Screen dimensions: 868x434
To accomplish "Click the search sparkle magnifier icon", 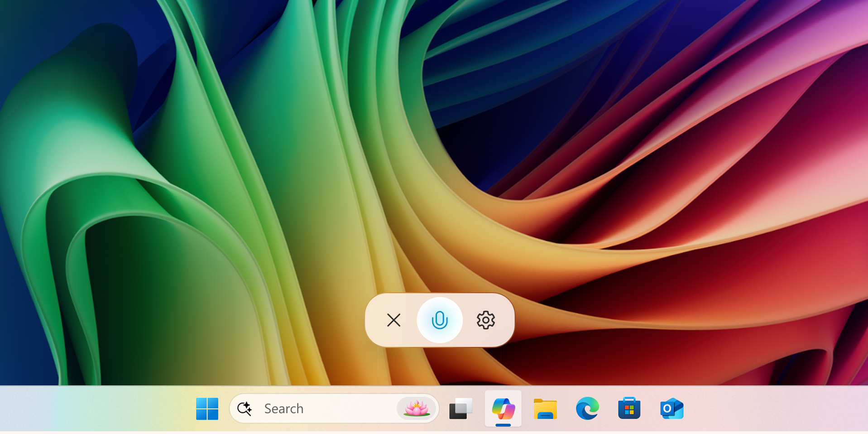I will [245, 409].
